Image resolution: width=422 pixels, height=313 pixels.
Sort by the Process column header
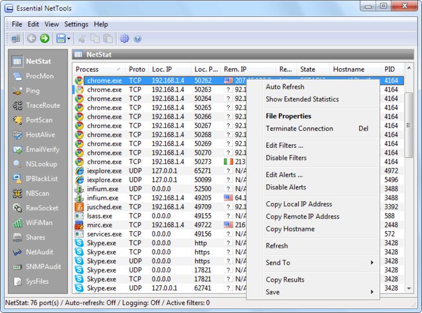pyautogui.click(x=99, y=69)
